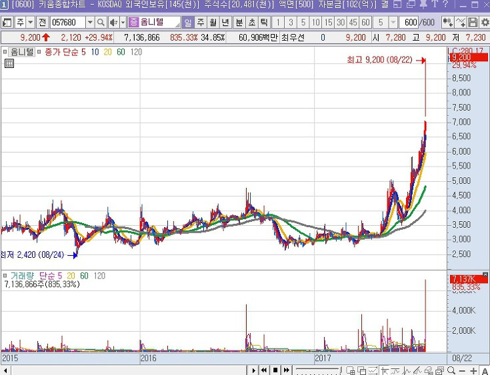Stop chart replay
Screen dimensions: 490x375
click(x=275, y=370)
